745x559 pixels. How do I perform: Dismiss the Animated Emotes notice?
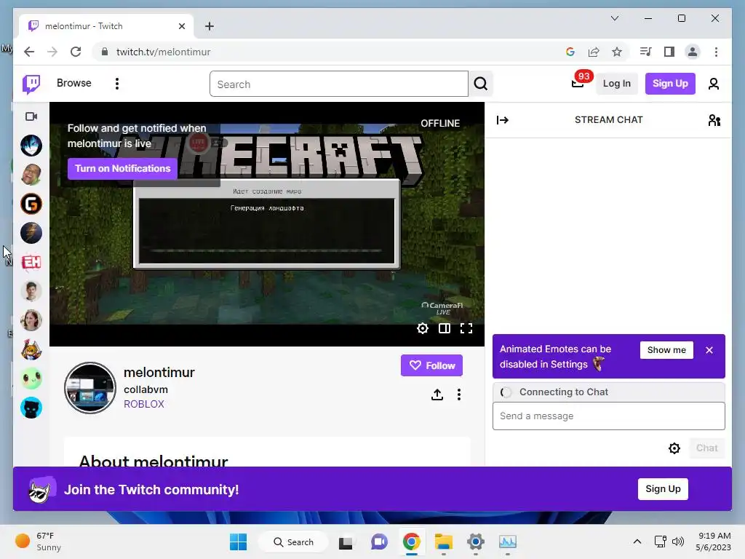(x=709, y=350)
